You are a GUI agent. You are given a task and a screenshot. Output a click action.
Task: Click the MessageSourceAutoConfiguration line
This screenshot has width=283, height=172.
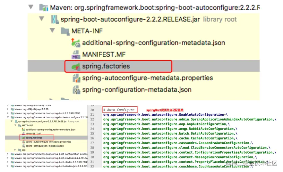180,157
